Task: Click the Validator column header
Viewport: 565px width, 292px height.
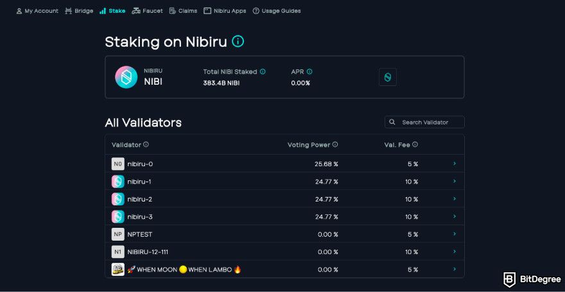Action: coord(126,145)
